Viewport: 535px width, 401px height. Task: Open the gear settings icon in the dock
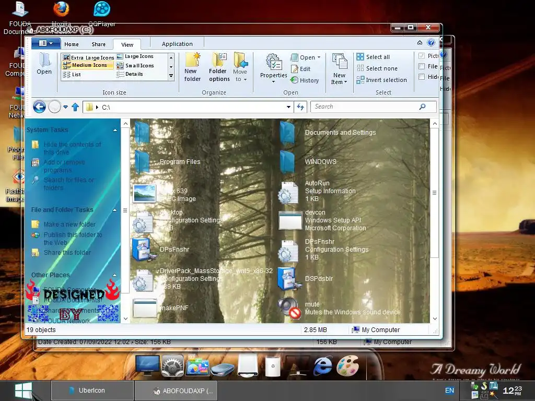click(x=172, y=366)
